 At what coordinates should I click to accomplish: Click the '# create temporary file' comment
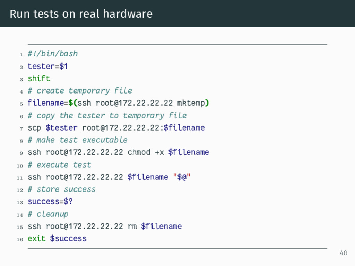pos(80,91)
